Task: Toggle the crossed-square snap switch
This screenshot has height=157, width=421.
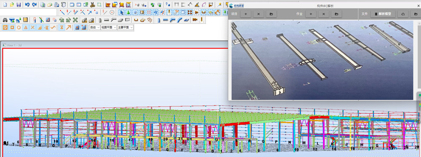Action: pyautogui.click(x=5, y=27)
